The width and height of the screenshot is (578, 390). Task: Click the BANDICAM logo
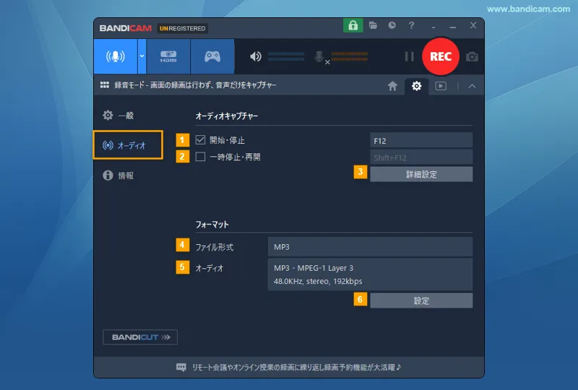point(125,28)
